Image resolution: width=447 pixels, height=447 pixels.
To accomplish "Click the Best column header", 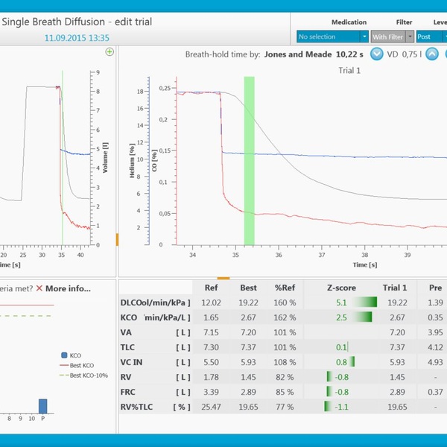I will [248, 288].
